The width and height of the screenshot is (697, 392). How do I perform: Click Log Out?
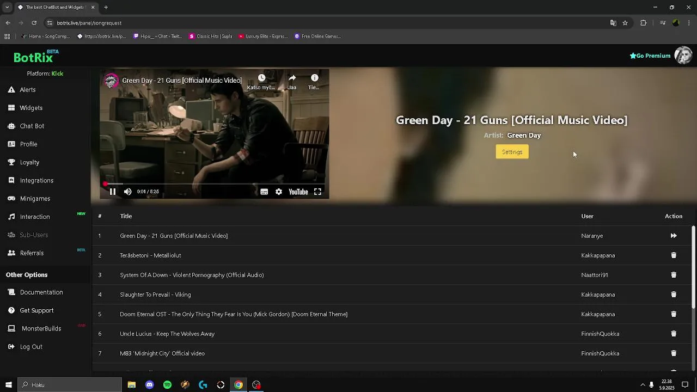click(x=31, y=347)
